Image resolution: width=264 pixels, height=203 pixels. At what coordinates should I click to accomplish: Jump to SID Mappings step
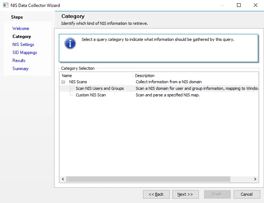coord(25,53)
